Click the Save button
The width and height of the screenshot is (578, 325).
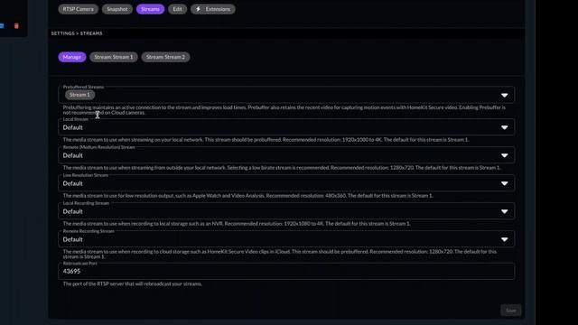click(511, 311)
